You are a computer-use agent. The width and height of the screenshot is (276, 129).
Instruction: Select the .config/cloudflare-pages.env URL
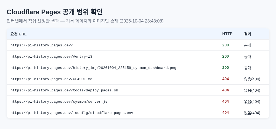tap(72, 113)
